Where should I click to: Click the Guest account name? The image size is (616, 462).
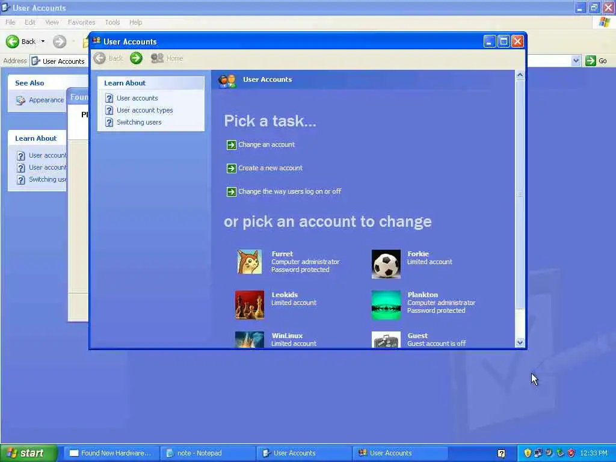tap(417, 336)
